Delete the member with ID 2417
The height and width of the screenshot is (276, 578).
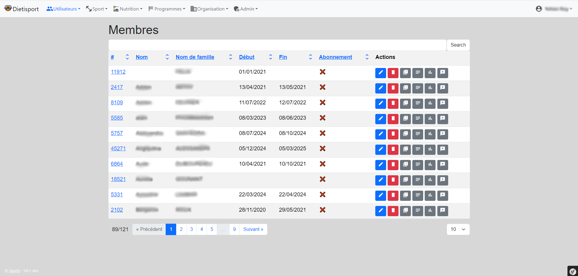[393, 88]
